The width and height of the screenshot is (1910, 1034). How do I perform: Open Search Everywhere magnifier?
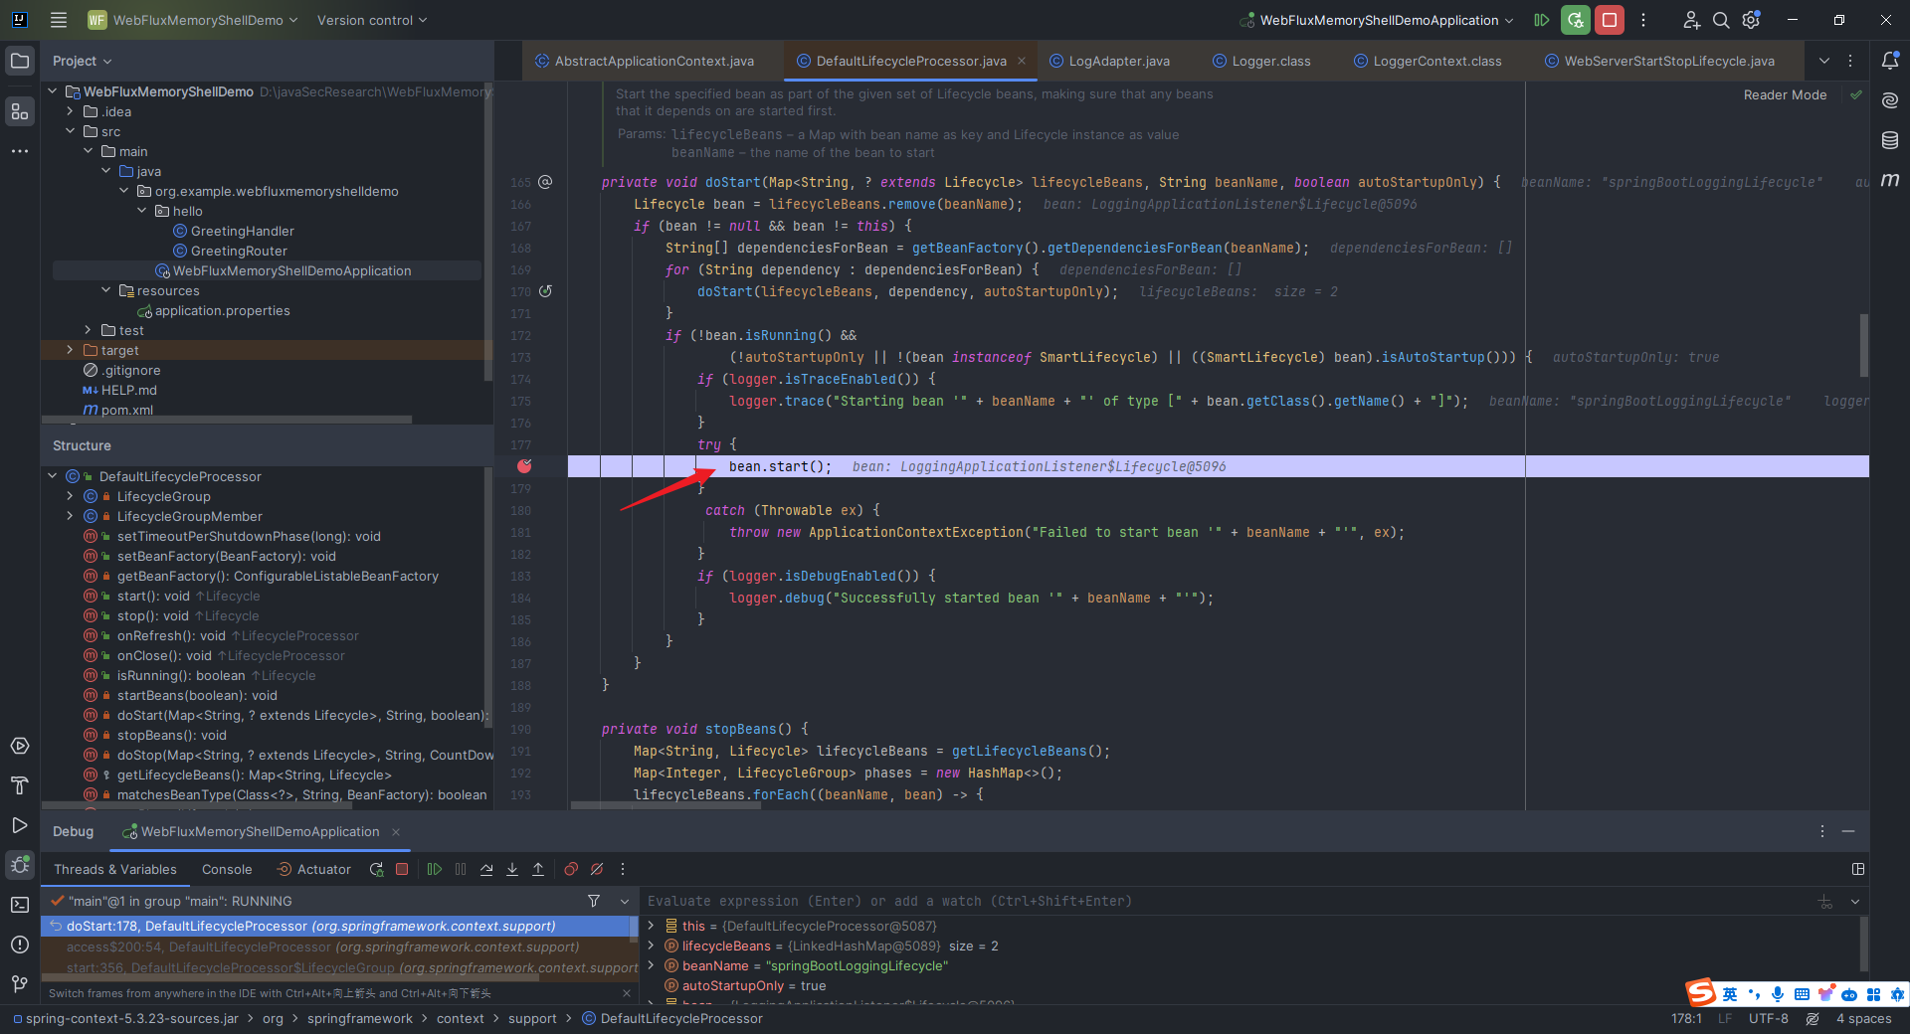click(1721, 20)
